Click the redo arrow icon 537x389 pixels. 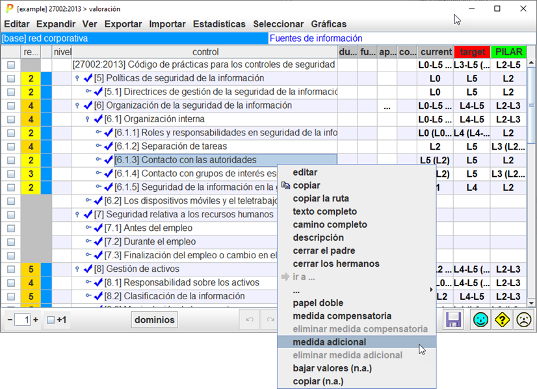[269, 319]
